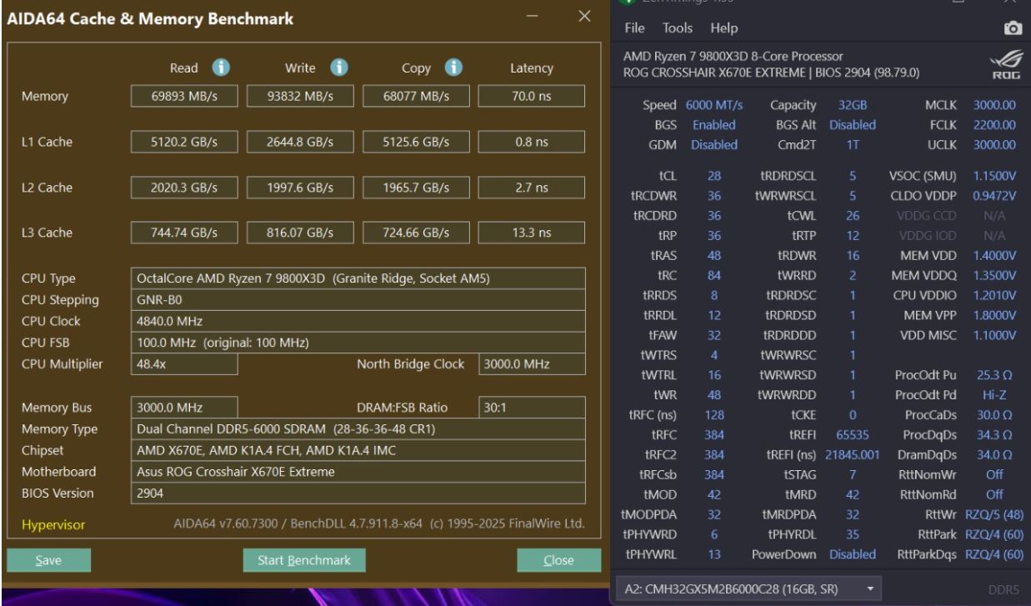1031x606 pixels.
Task: Click the L3 Cache latency 13.3 ns
Action: pos(531,234)
